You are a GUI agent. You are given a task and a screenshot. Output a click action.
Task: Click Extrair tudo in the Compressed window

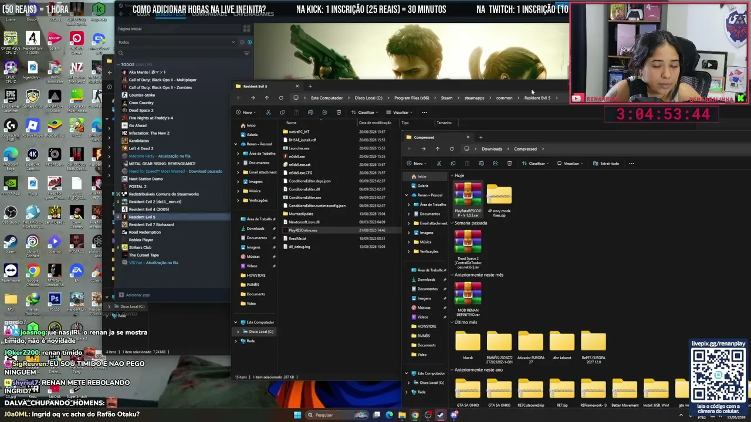coord(606,164)
